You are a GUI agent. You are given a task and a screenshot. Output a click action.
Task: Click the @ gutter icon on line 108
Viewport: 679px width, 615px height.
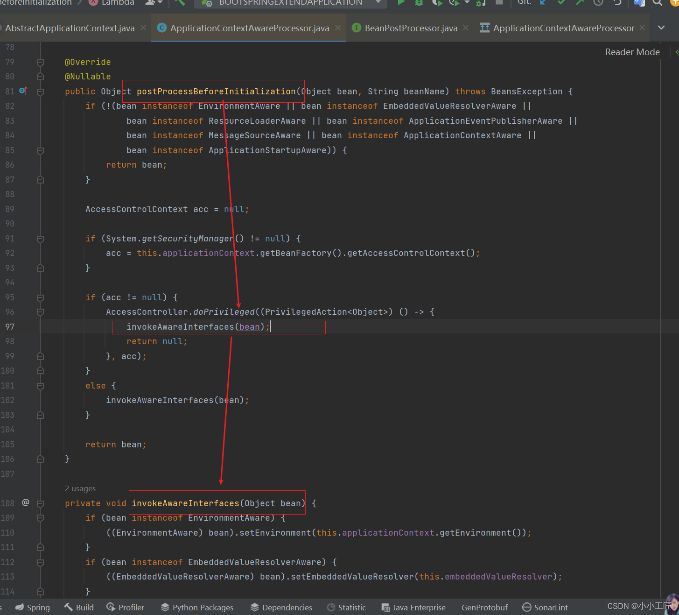(x=26, y=502)
